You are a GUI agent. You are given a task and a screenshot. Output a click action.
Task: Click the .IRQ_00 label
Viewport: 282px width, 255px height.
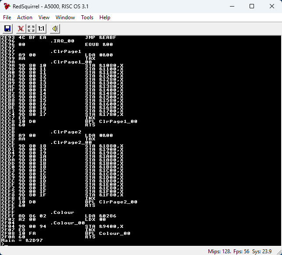(62, 41)
